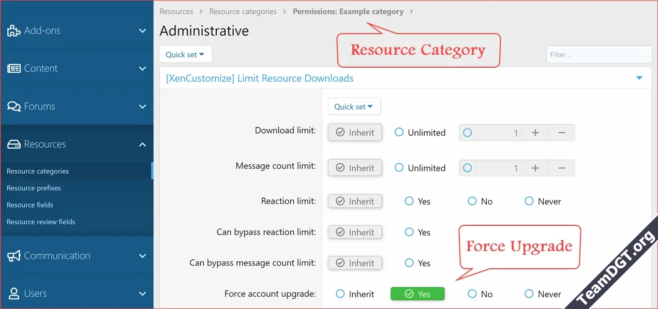Image resolution: width=658 pixels, height=309 pixels.
Task: Open Resource prefixes in sidebar
Action: click(34, 188)
